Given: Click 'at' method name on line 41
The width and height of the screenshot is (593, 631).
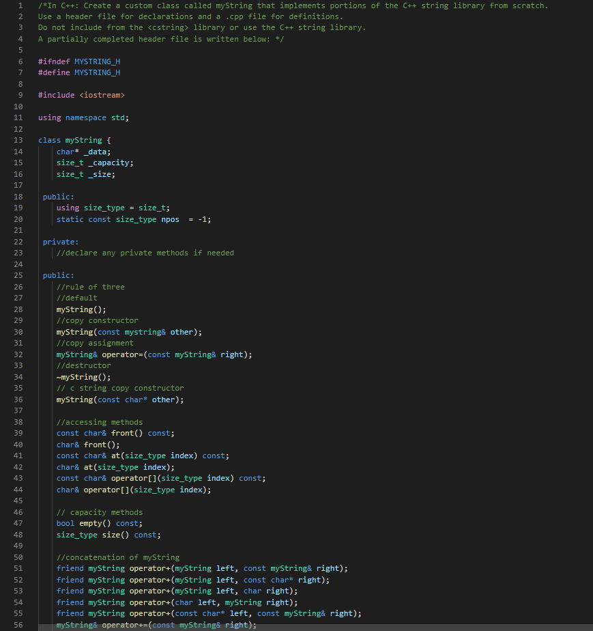Looking at the screenshot, I should (x=115, y=455).
